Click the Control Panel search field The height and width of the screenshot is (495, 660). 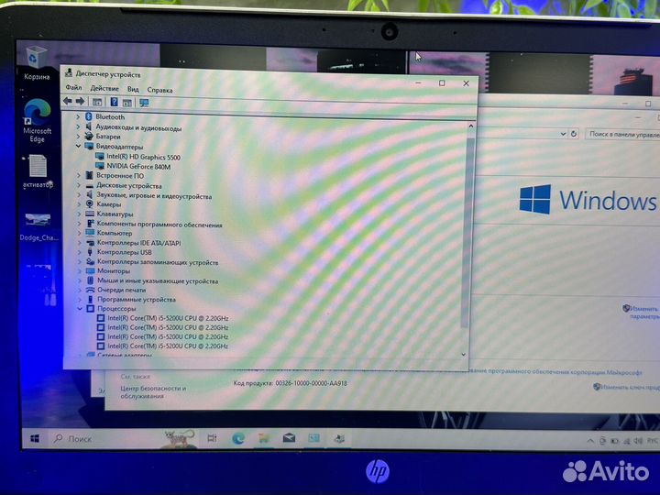pyautogui.click(x=623, y=134)
